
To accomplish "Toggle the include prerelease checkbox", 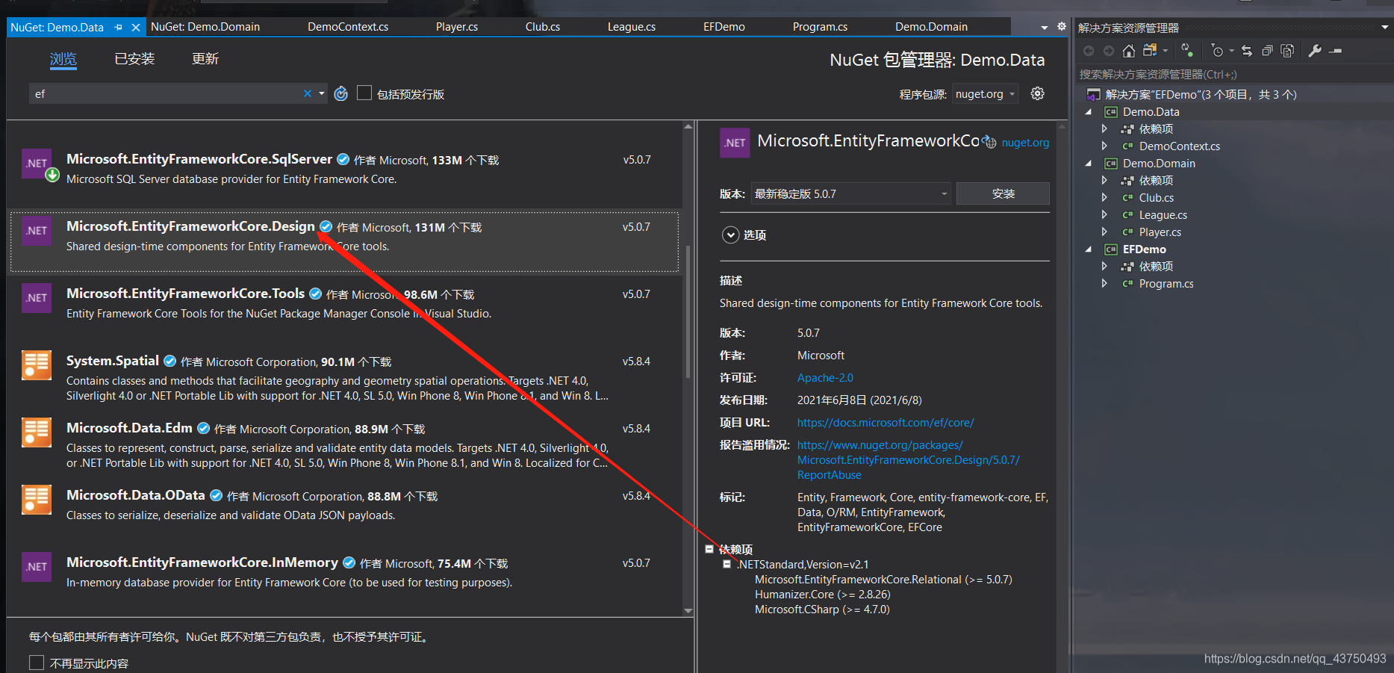I will (364, 93).
